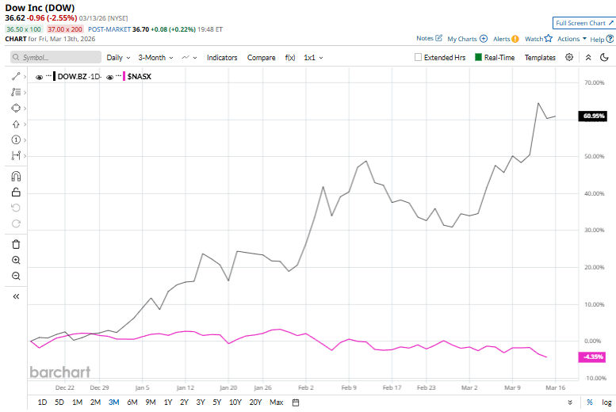Select the 5Y time range
This screenshot has height=412, width=616.
pyautogui.click(x=217, y=402)
